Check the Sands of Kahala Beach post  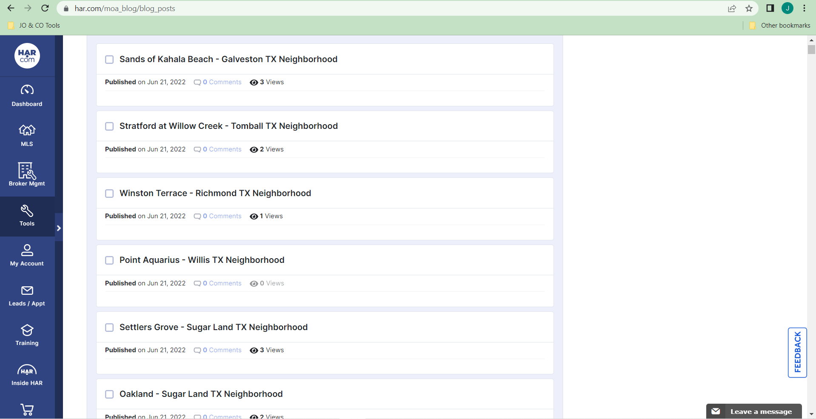tap(109, 60)
